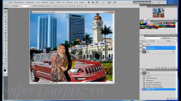Select the Lasso tool
The width and height of the screenshot is (181, 101).
point(6,17)
